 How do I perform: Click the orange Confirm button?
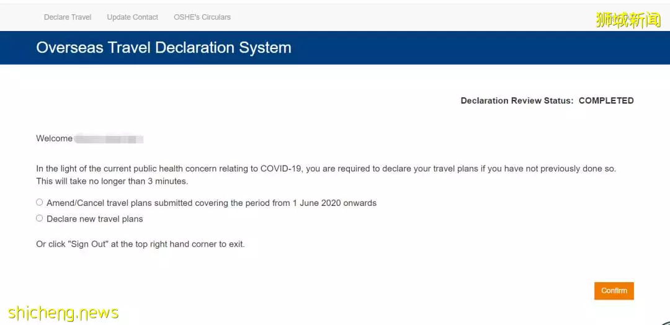point(614,291)
